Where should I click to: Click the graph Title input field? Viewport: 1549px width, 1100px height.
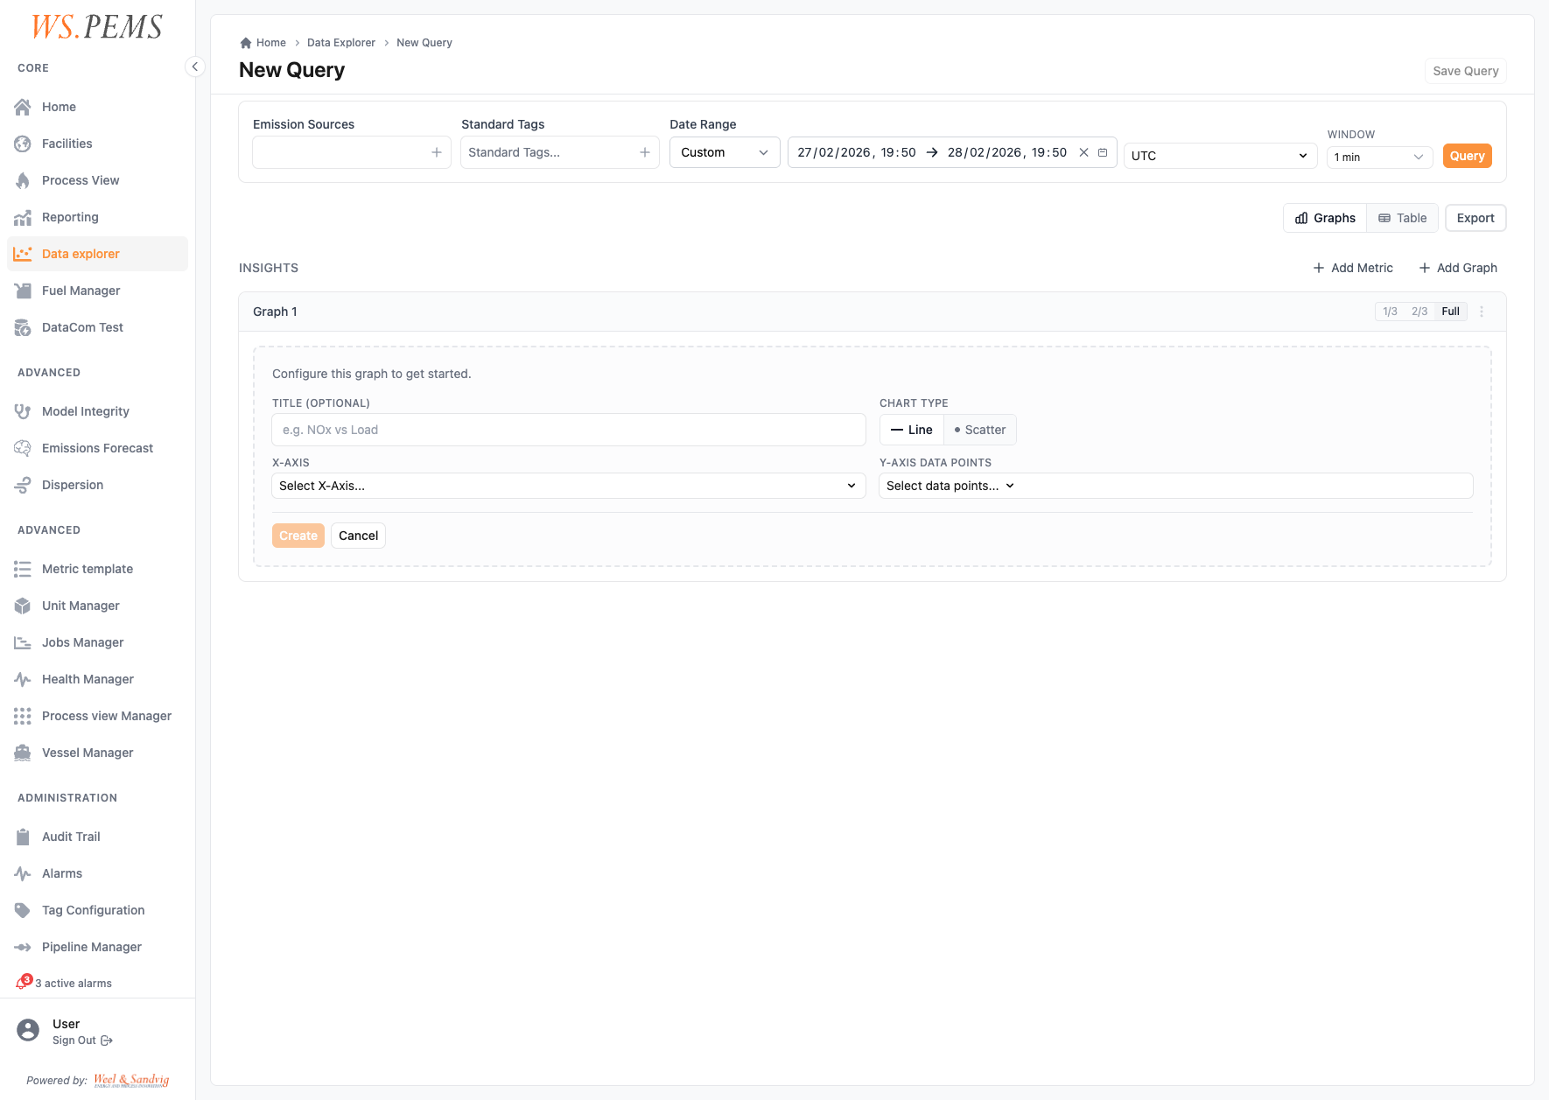(x=569, y=430)
